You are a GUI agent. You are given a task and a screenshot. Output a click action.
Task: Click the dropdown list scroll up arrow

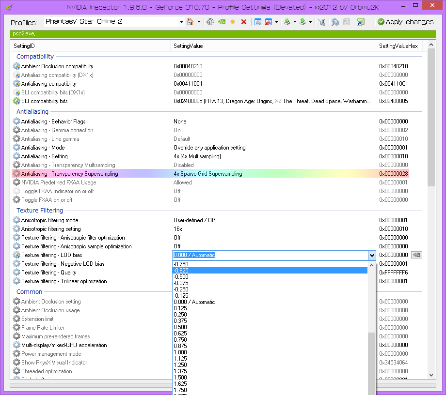tap(371, 265)
